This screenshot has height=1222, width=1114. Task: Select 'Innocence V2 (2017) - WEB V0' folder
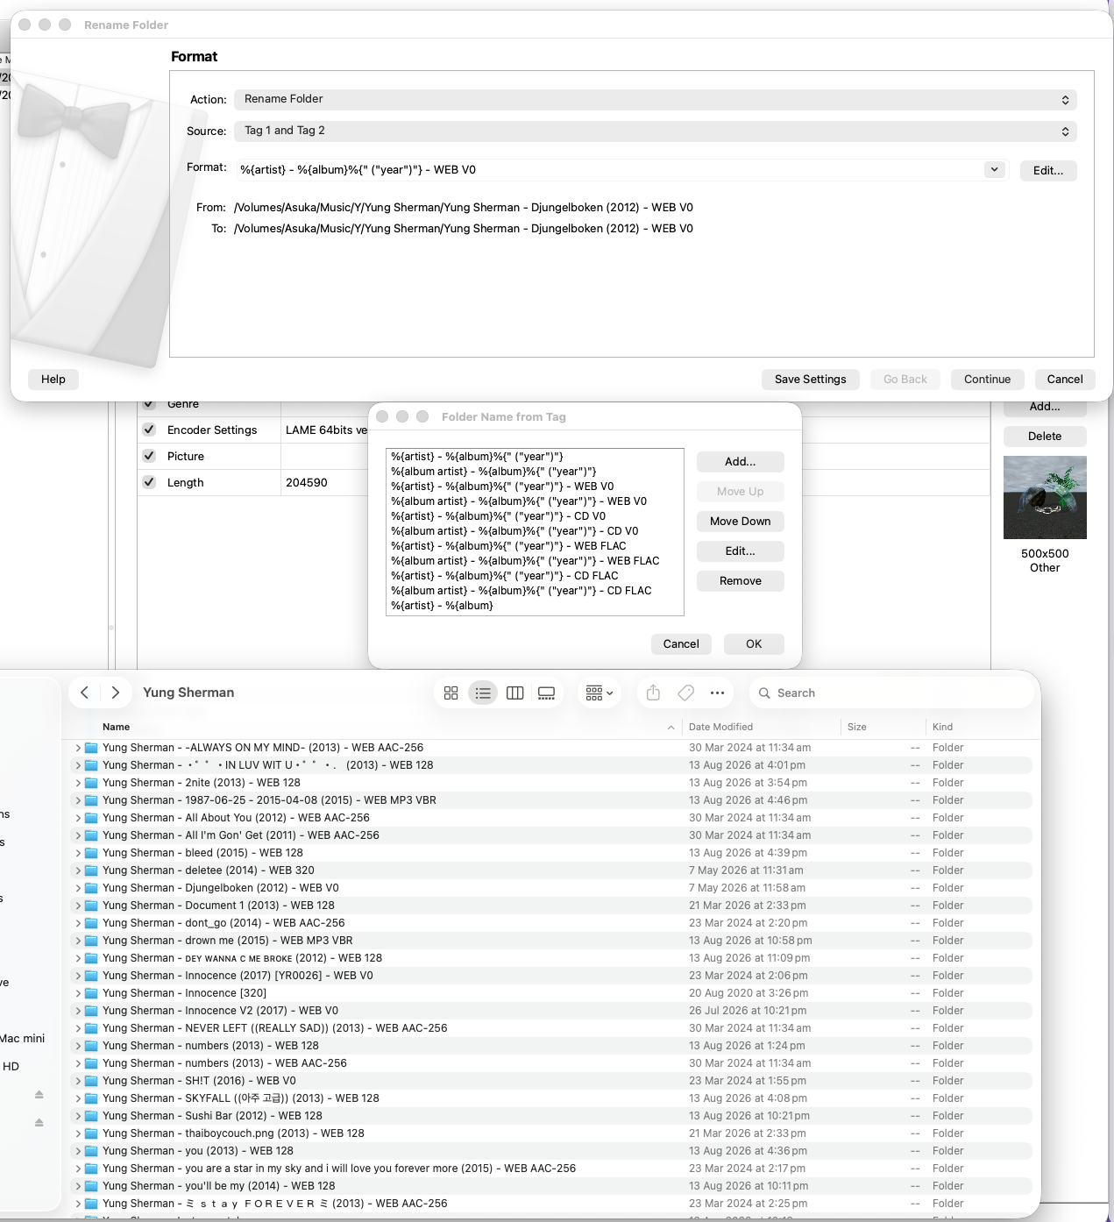click(551, 1011)
